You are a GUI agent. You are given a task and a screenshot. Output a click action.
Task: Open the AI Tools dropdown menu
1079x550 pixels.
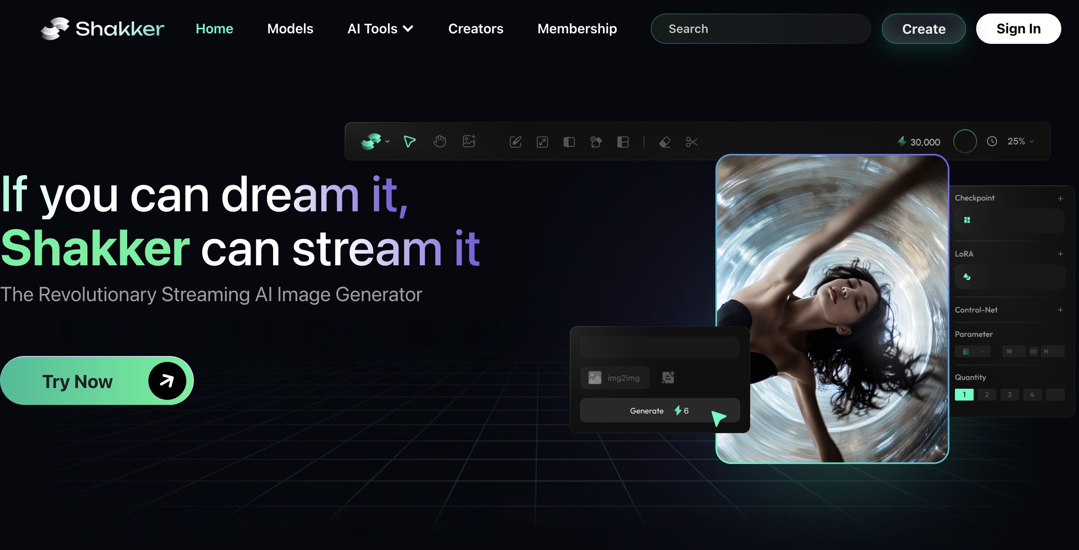tap(380, 29)
